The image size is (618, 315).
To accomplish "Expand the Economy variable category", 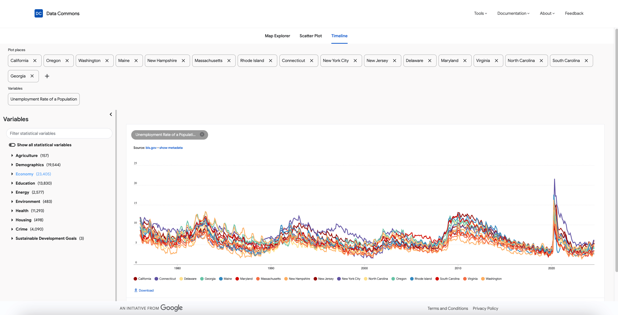I will (x=12, y=174).
